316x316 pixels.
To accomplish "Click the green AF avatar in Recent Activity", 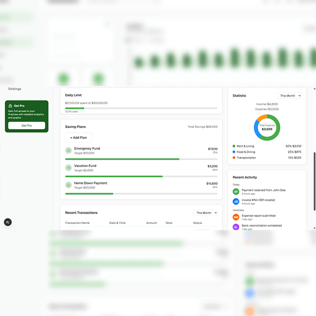I will pyautogui.click(x=236, y=191).
